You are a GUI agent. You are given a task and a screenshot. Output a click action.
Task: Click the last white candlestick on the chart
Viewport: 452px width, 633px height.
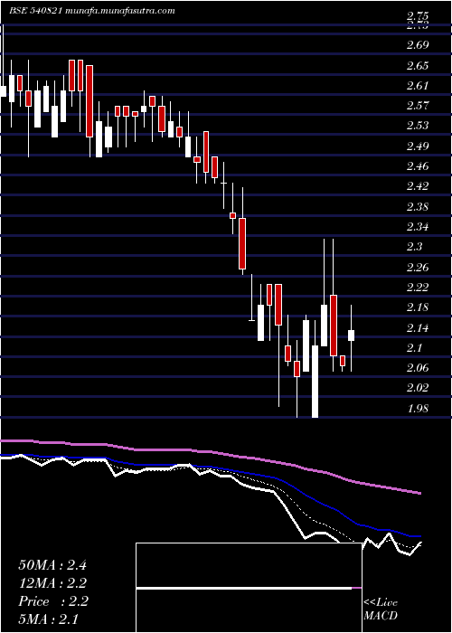(351, 335)
